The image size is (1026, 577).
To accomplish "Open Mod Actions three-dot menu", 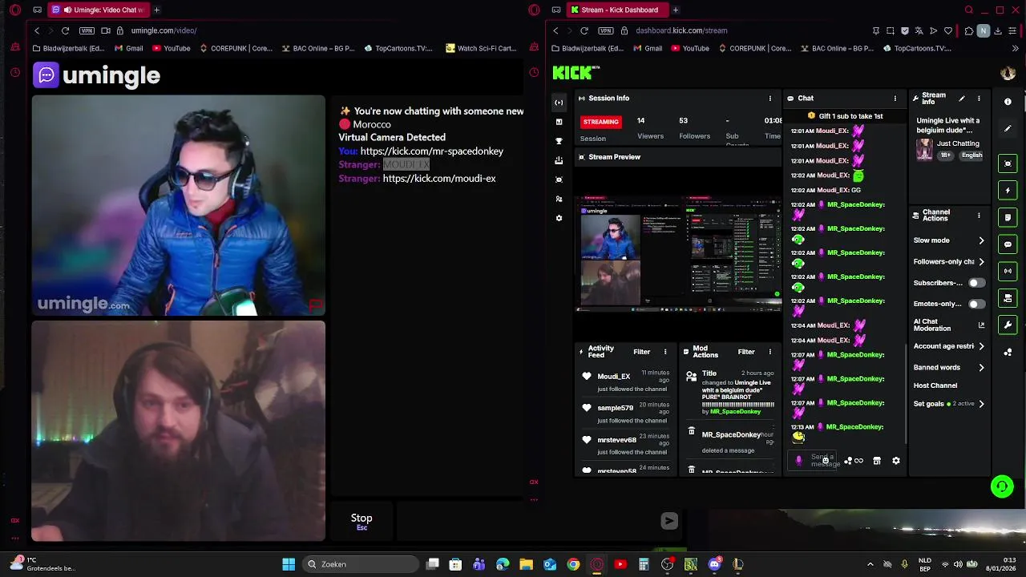I will click(x=770, y=352).
